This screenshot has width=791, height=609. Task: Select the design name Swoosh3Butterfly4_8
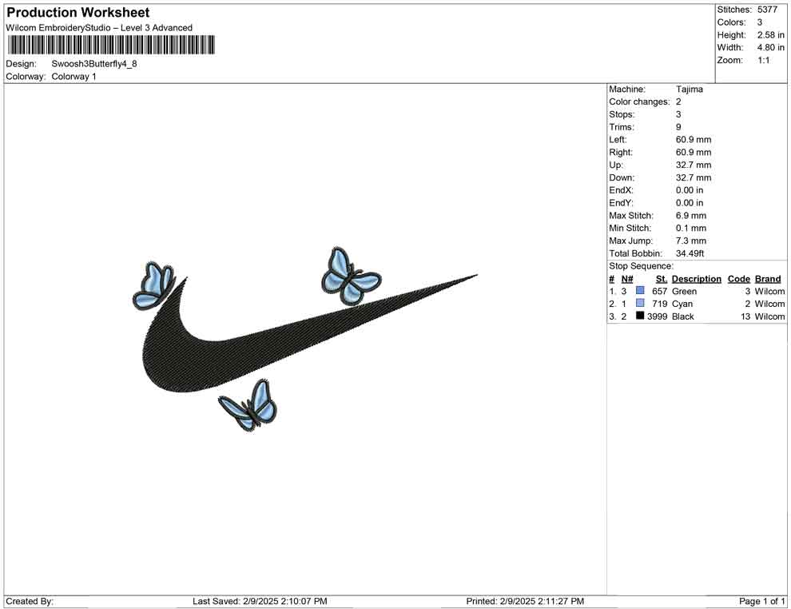(94, 64)
